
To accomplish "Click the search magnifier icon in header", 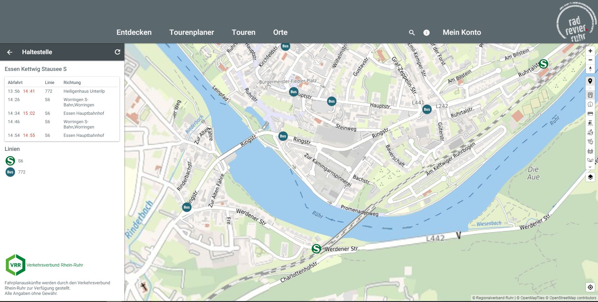I will 412,33.
